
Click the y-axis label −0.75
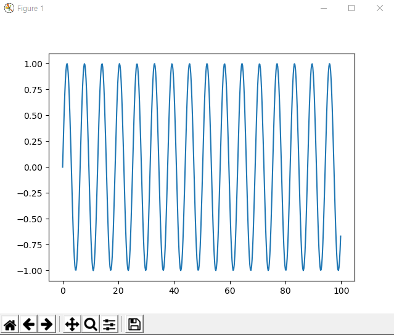[x=30, y=245]
